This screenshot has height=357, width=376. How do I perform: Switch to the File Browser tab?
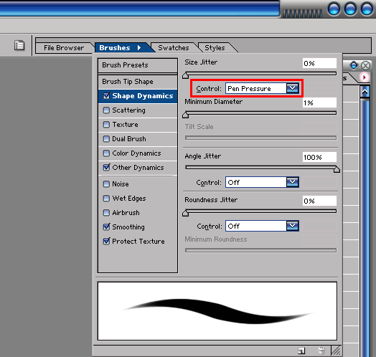coord(64,48)
